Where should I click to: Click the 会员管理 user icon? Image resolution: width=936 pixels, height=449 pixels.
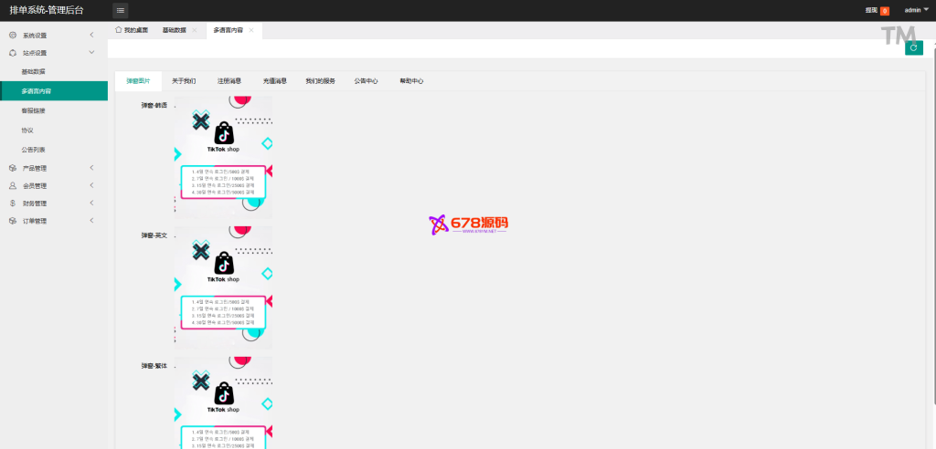pyautogui.click(x=13, y=185)
